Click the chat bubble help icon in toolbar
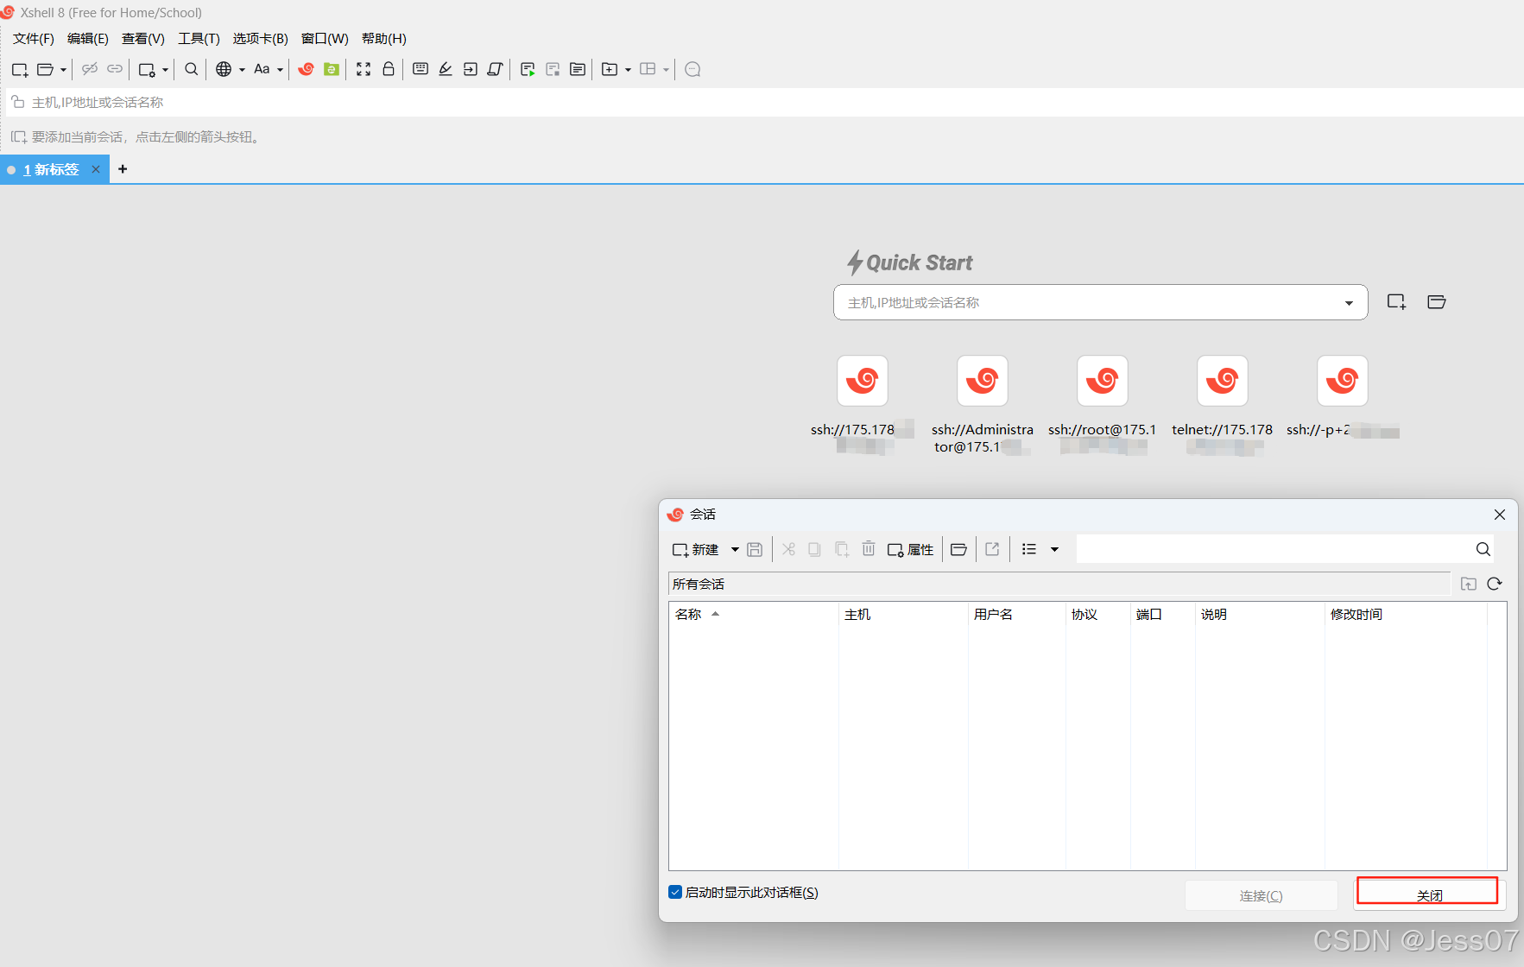Viewport: 1524px width, 967px height. click(692, 69)
